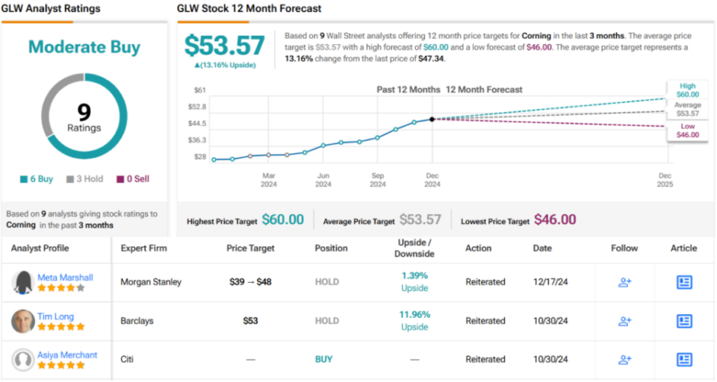This screenshot has width=717, height=382.
Task: Click the GLW Stock 12 Month Forecast heading
Action: (x=249, y=9)
